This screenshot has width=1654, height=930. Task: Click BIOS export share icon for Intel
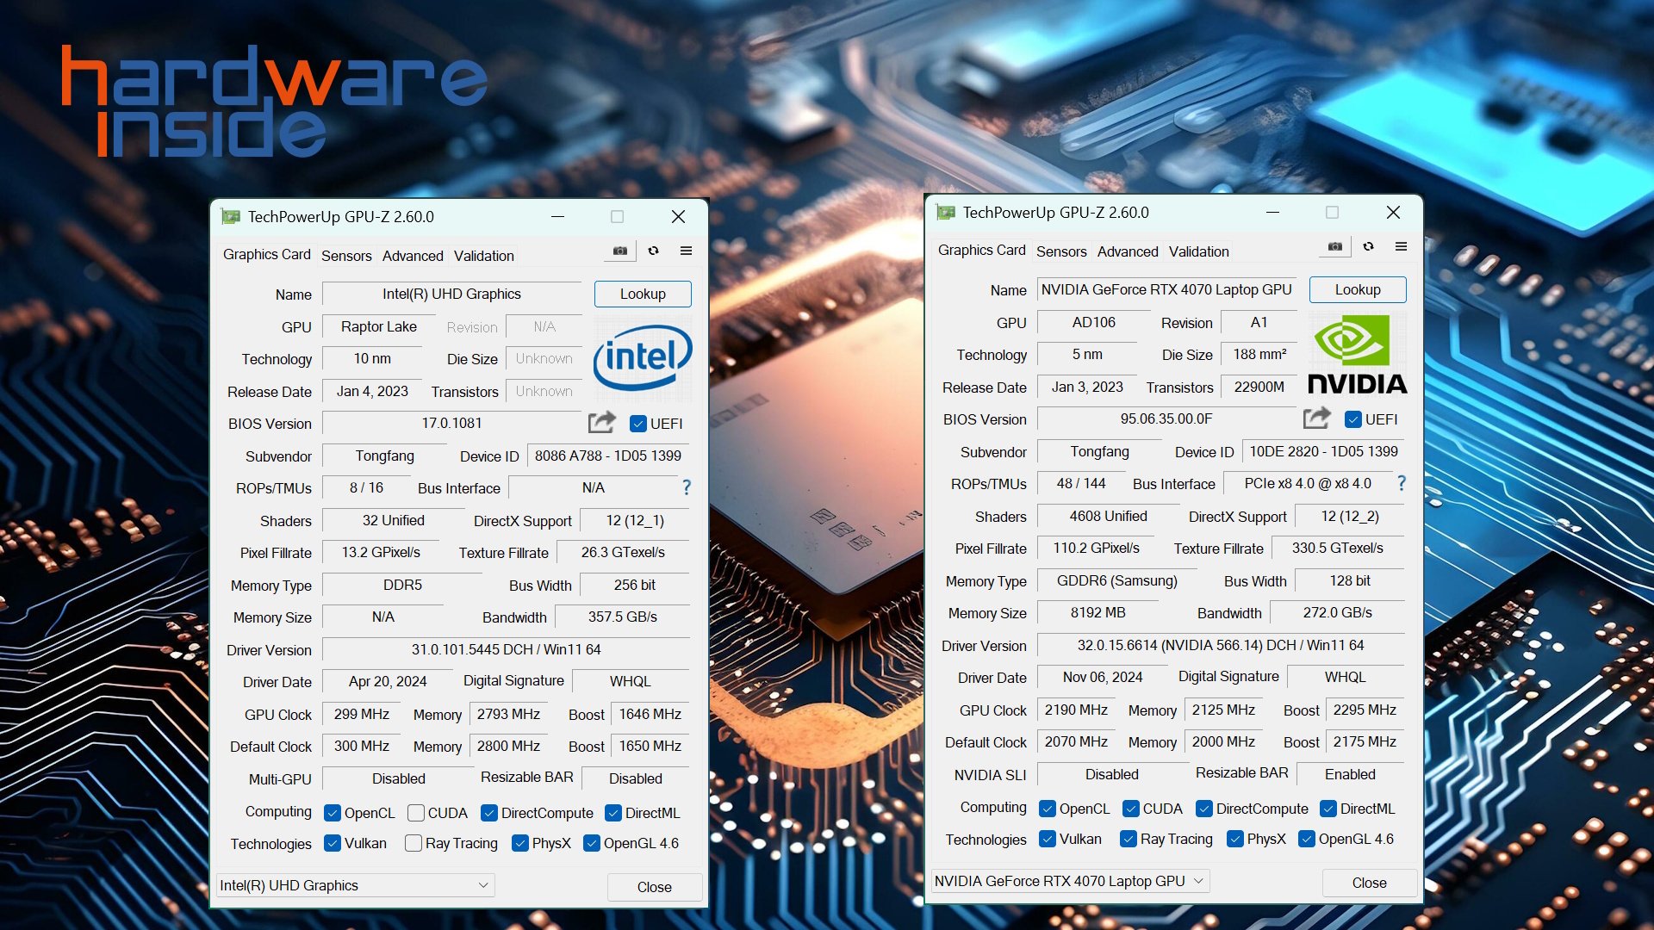601,422
